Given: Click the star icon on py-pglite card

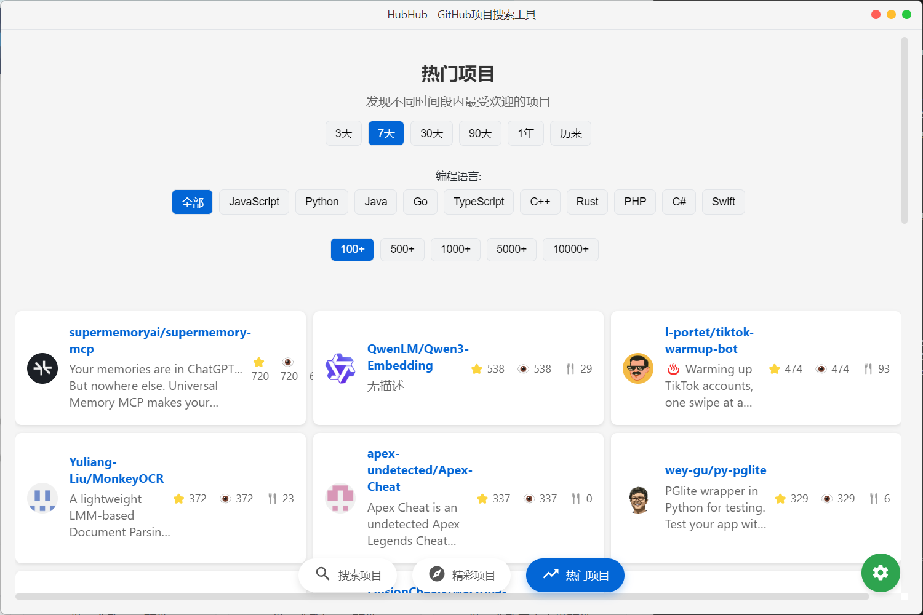Looking at the screenshot, I should pyautogui.click(x=780, y=499).
